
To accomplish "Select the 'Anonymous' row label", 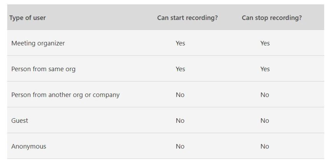I will point(29,147).
